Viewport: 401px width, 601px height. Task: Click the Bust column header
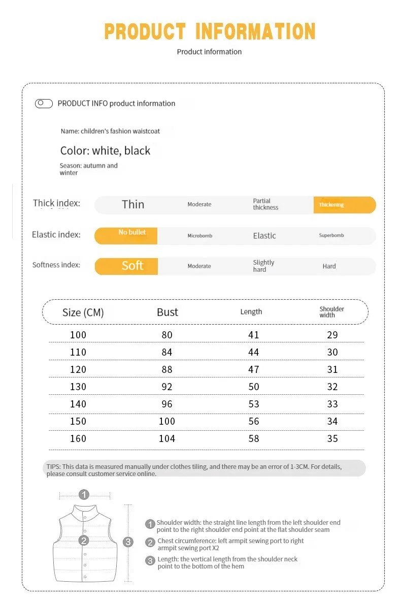pyautogui.click(x=168, y=312)
